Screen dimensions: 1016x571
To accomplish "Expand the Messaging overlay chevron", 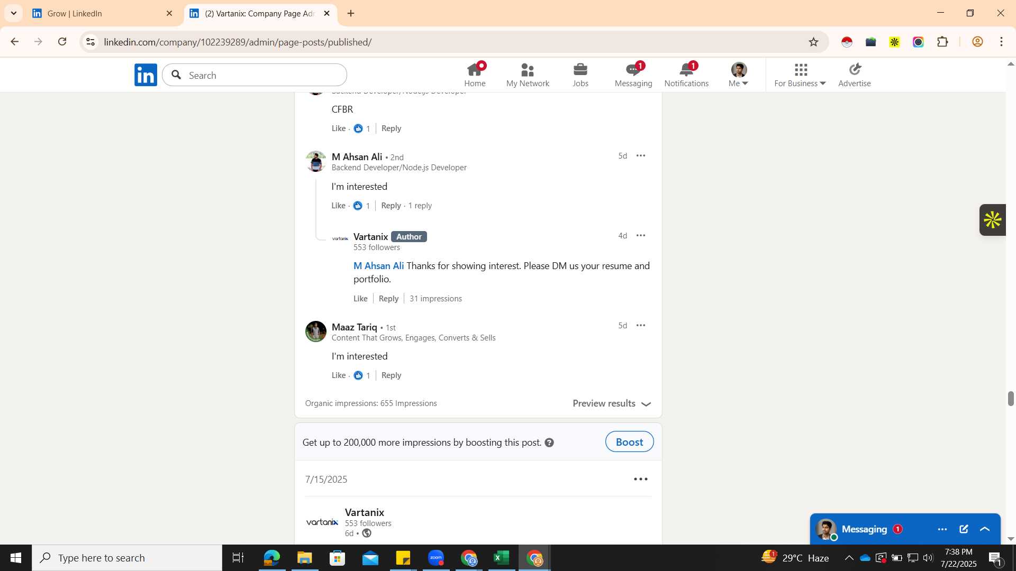I will tap(985, 529).
